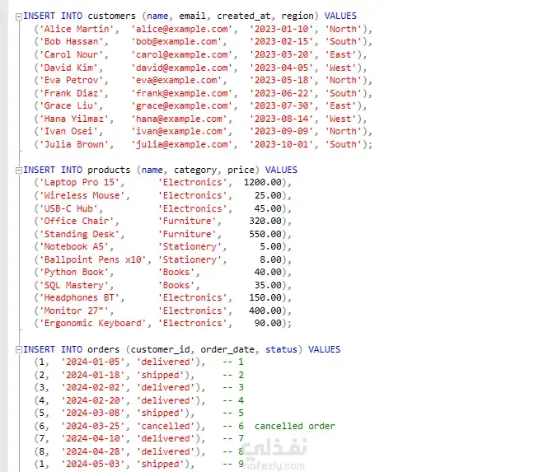Collapse the INSERT INTO orders block
The height and width of the screenshot is (472, 548).
click(x=19, y=349)
